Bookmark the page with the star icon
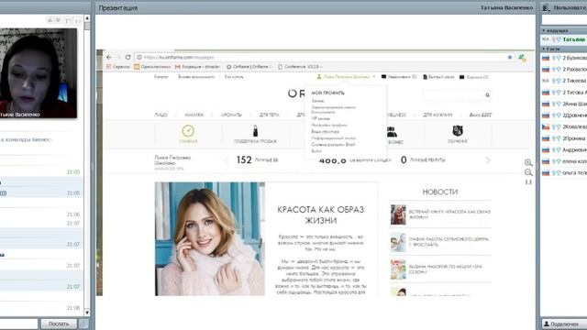587x330 pixels. (510, 57)
